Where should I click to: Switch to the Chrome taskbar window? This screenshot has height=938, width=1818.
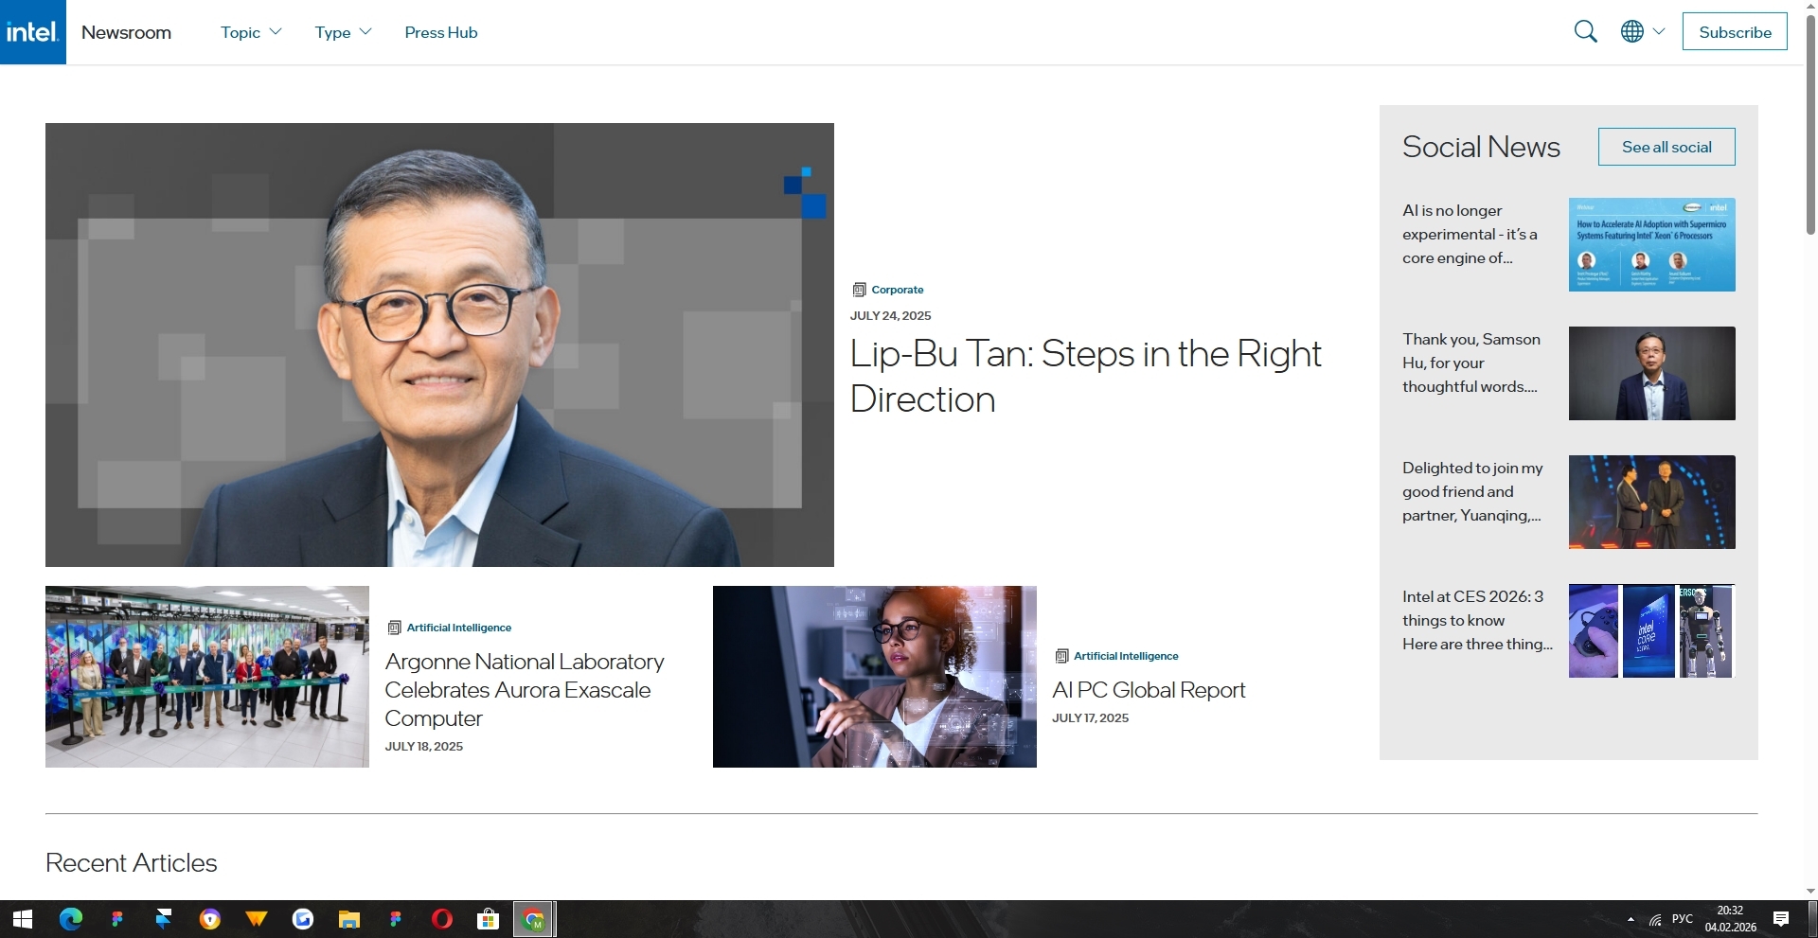pyautogui.click(x=535, y=919)
